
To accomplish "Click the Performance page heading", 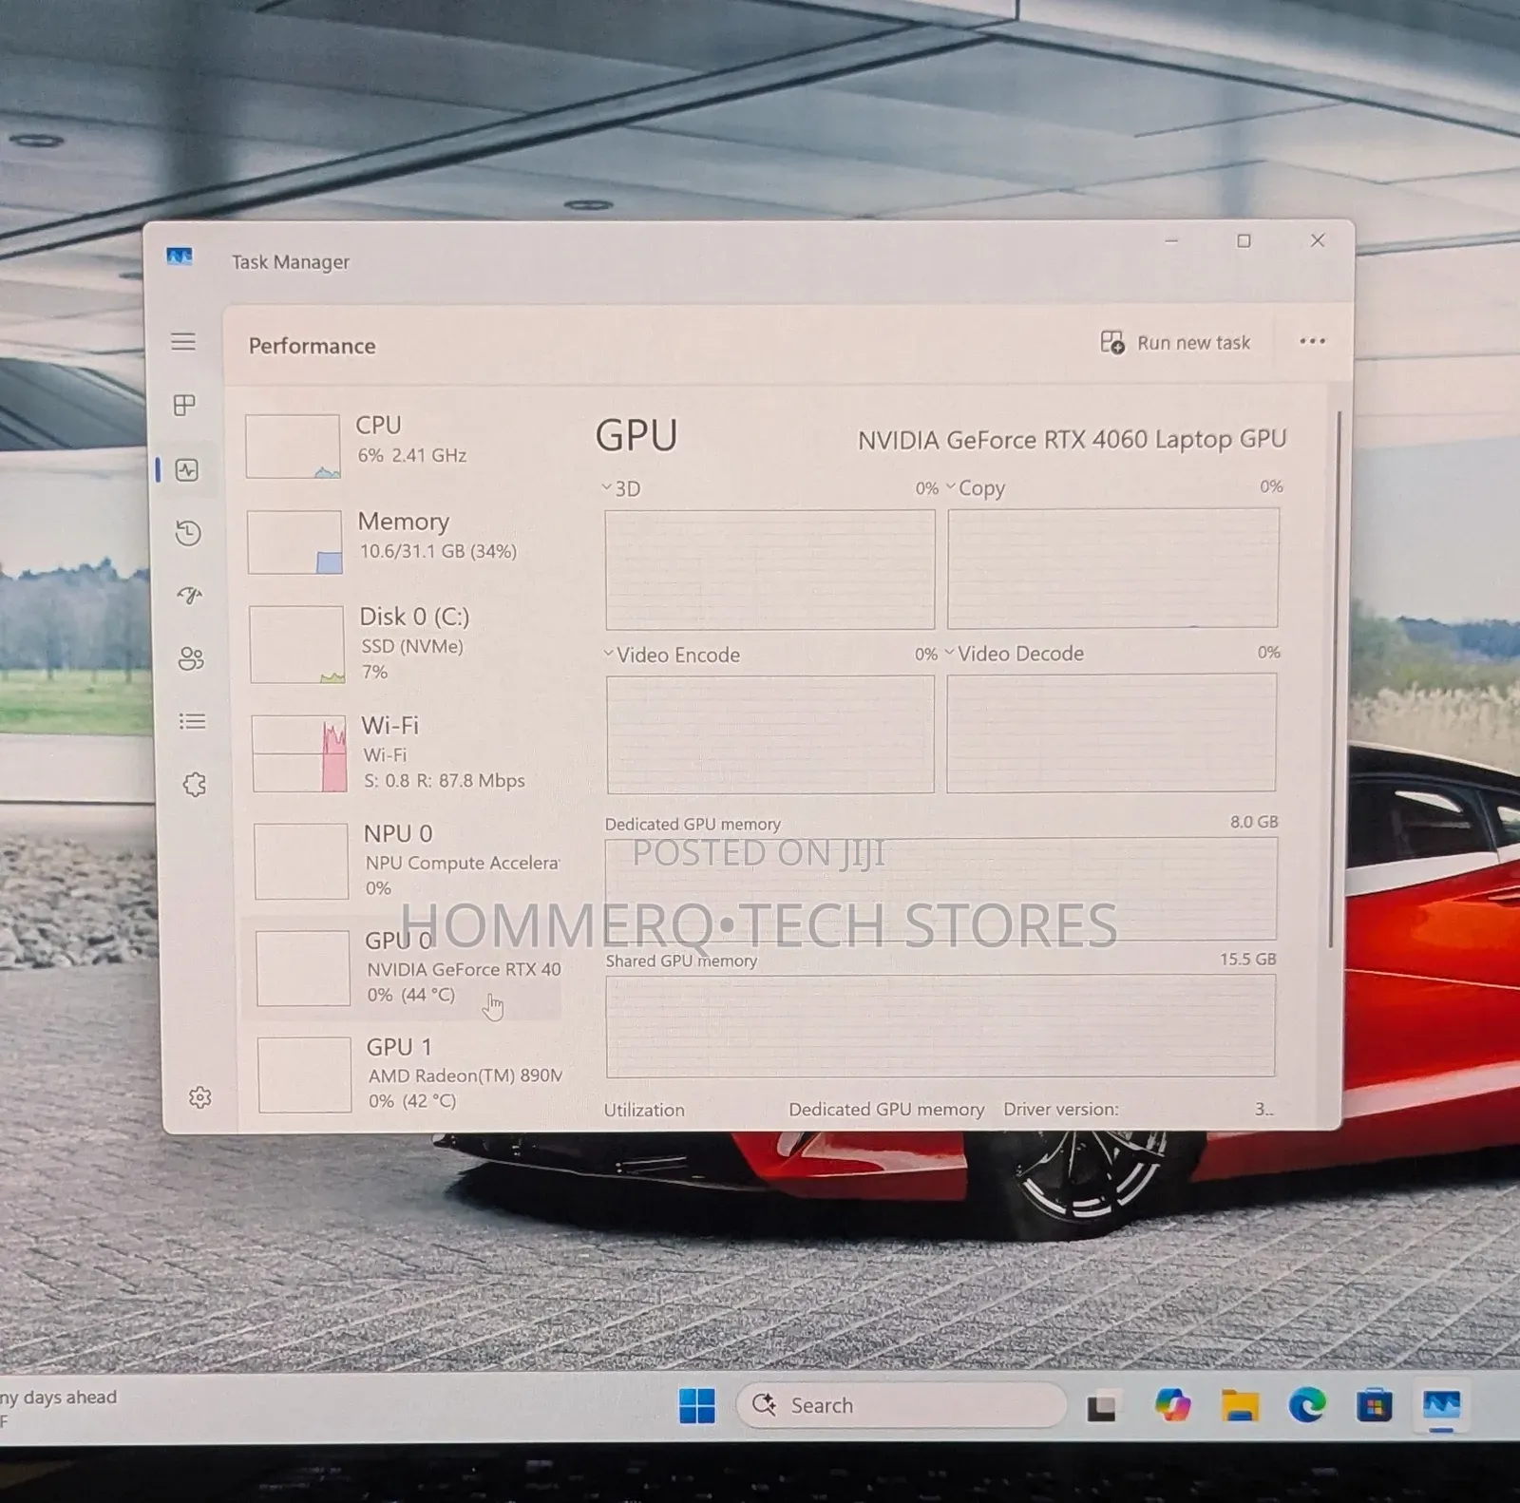I will tap(312, 346).
